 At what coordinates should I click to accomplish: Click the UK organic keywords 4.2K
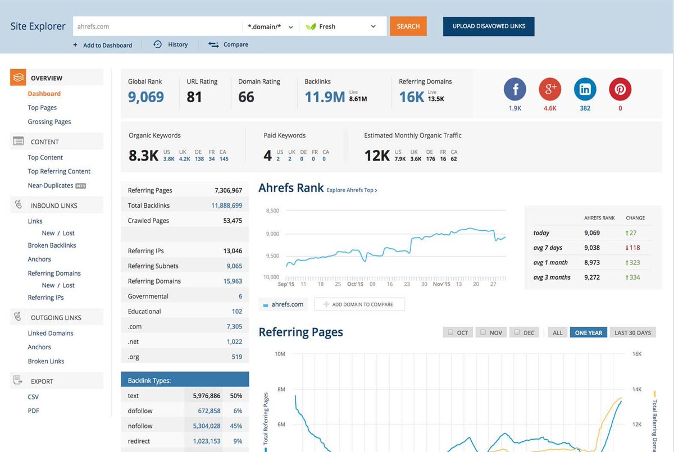184,159
